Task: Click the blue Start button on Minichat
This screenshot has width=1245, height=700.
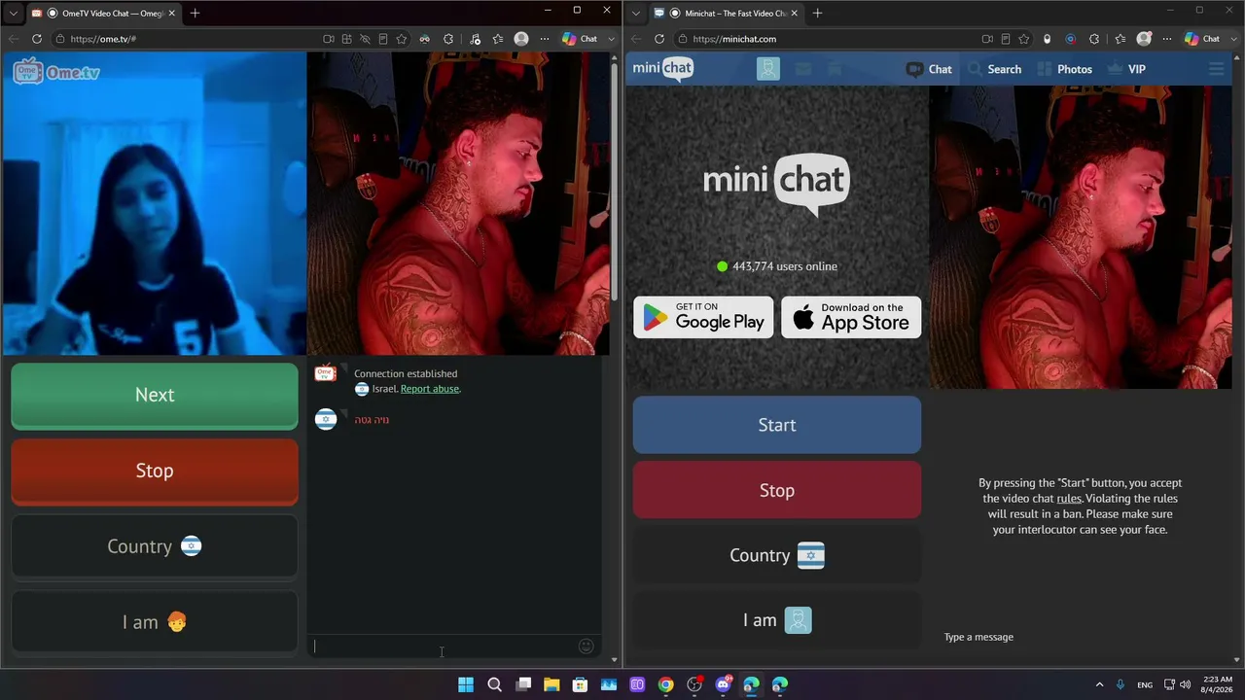Action: [x=777, y=425]
